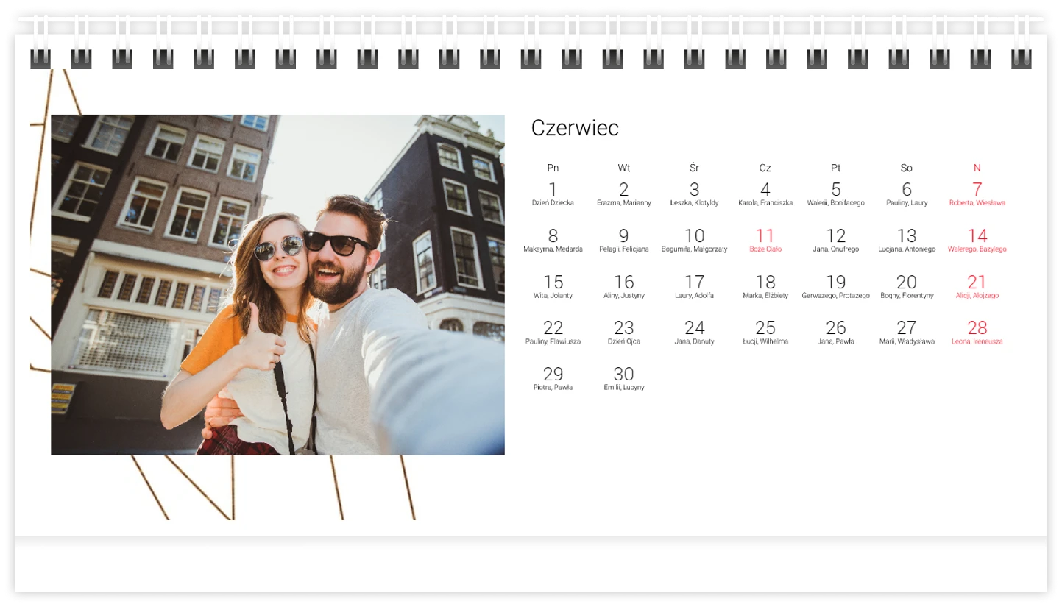Select date 19 Gerwazego, Protazego
Screen dimensions: 1062x607
point(835,285)
